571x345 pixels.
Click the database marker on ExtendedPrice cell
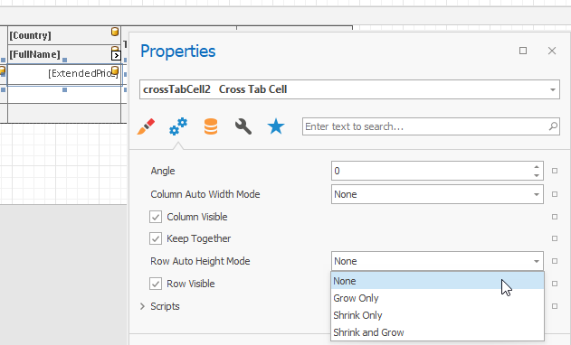[x=115, y=70]
